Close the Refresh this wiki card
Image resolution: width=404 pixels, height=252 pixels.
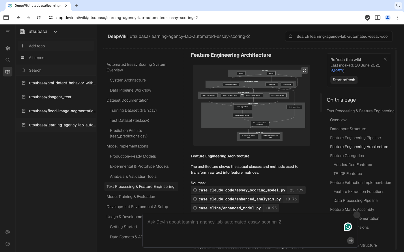click(385, 59)
